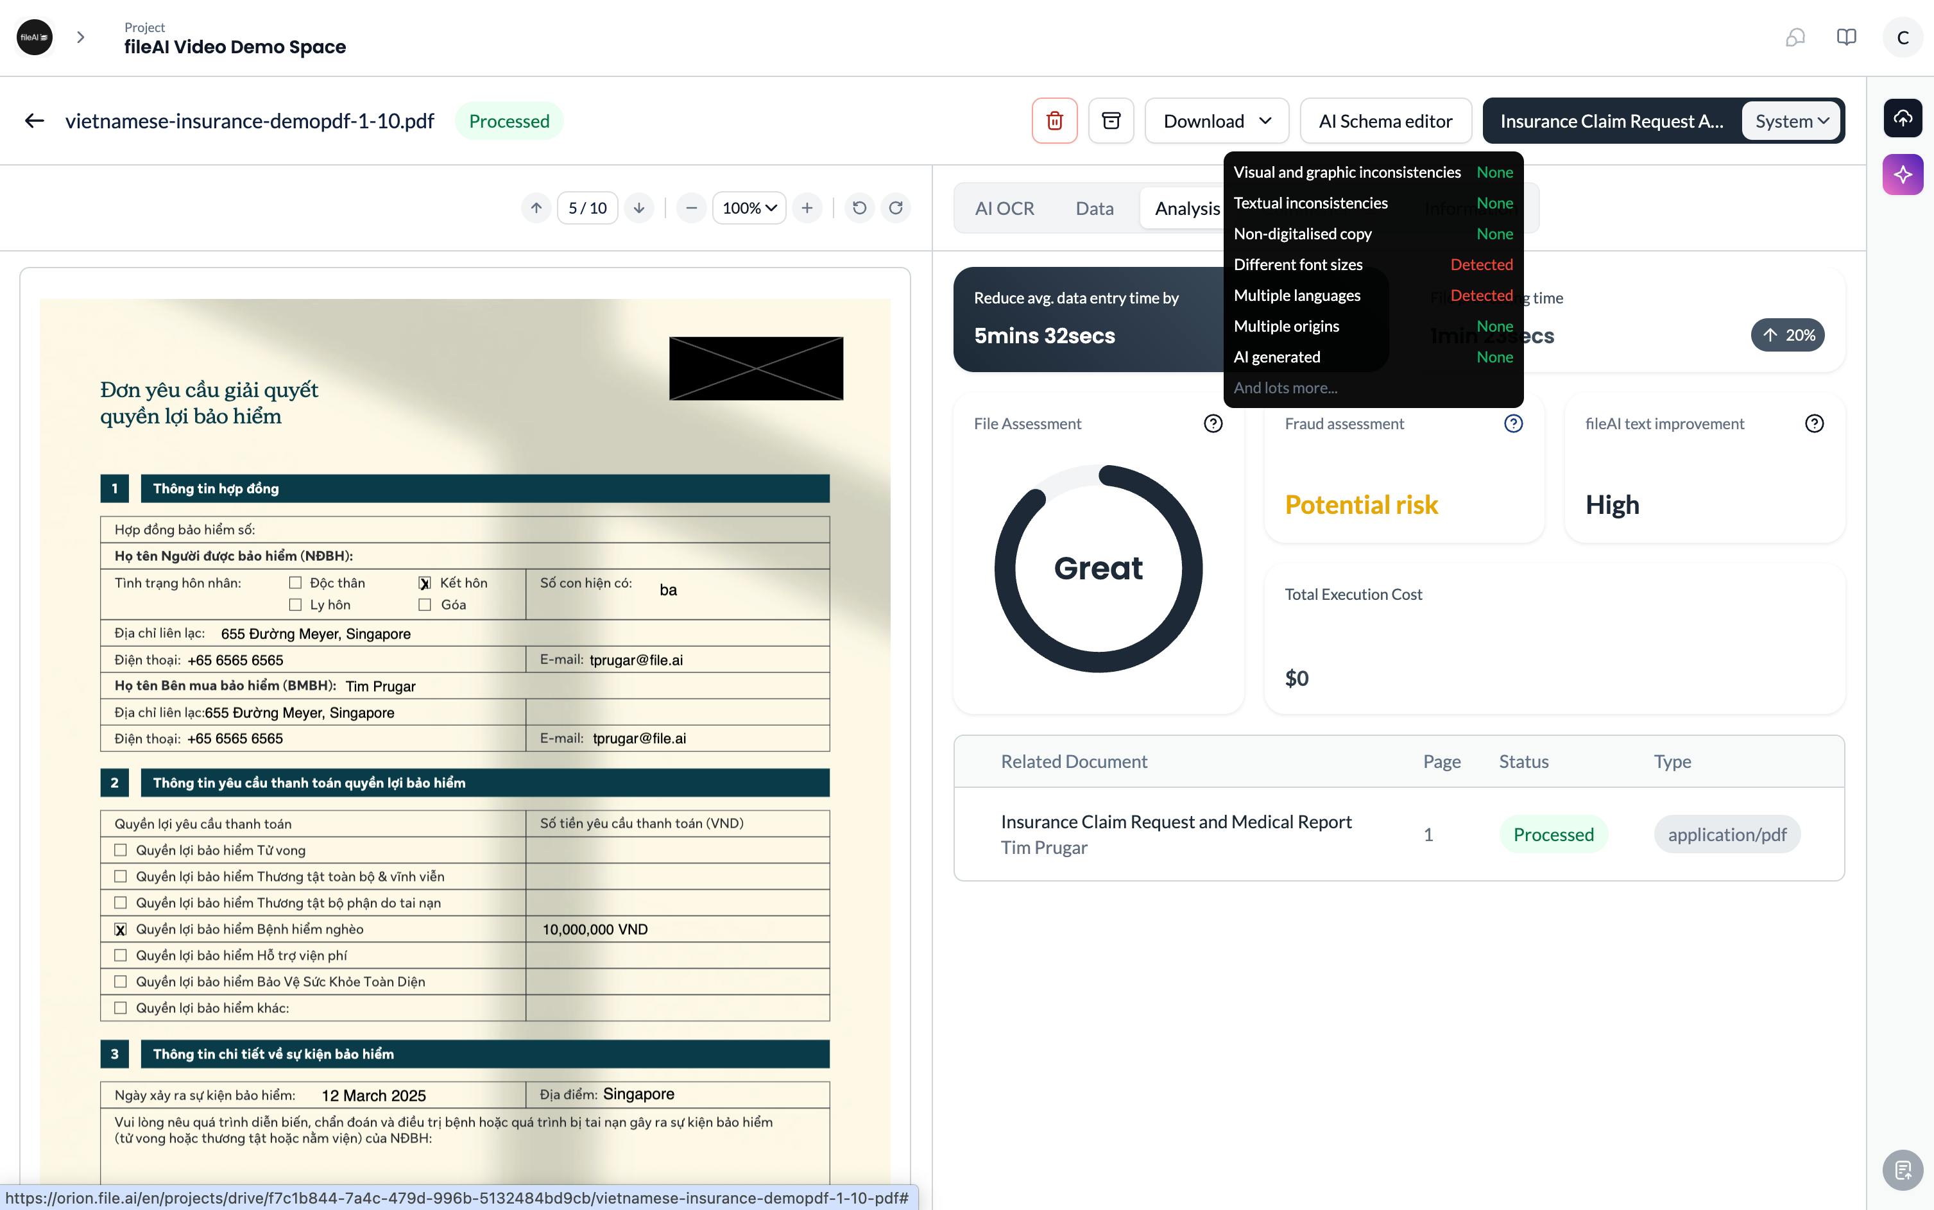This screenshot has width=1934, height=1210.
Task: Check Quyền lợi bảo hiểm Tử vong
Action: pos(120,850)
